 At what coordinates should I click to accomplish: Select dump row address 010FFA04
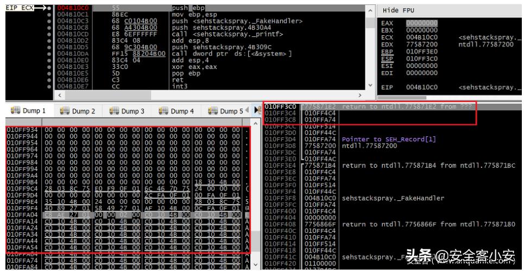pyautogui.click(x=22, y=215)
